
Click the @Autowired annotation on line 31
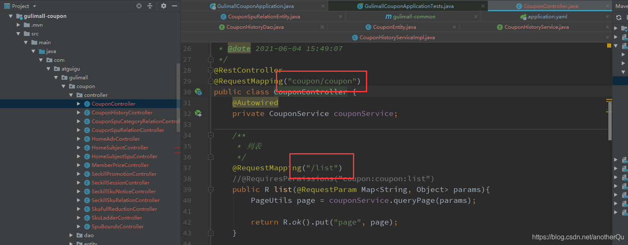pyautogui.click(x=255, y=103)
